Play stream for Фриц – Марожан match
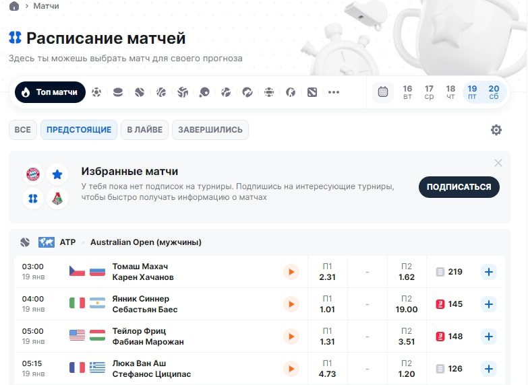This screenshot has width=528, height=385. pos(291,337)
